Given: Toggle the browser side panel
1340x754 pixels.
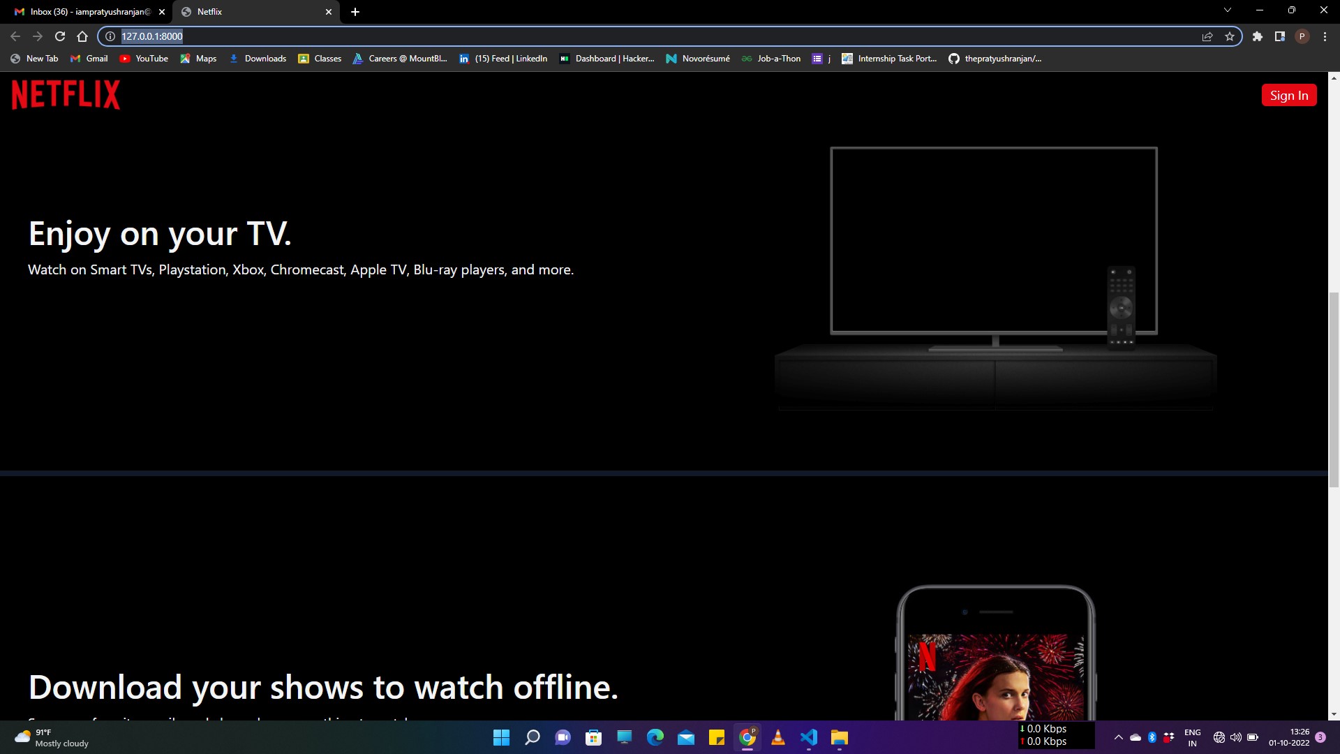Looking at the screenshot, I should tap(1279, 36).
